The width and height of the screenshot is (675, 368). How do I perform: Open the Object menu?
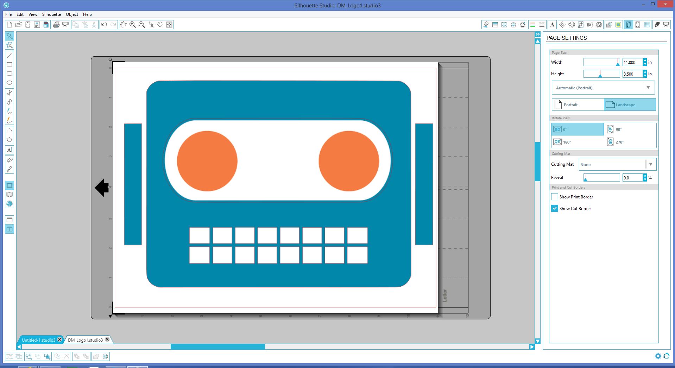72,14
